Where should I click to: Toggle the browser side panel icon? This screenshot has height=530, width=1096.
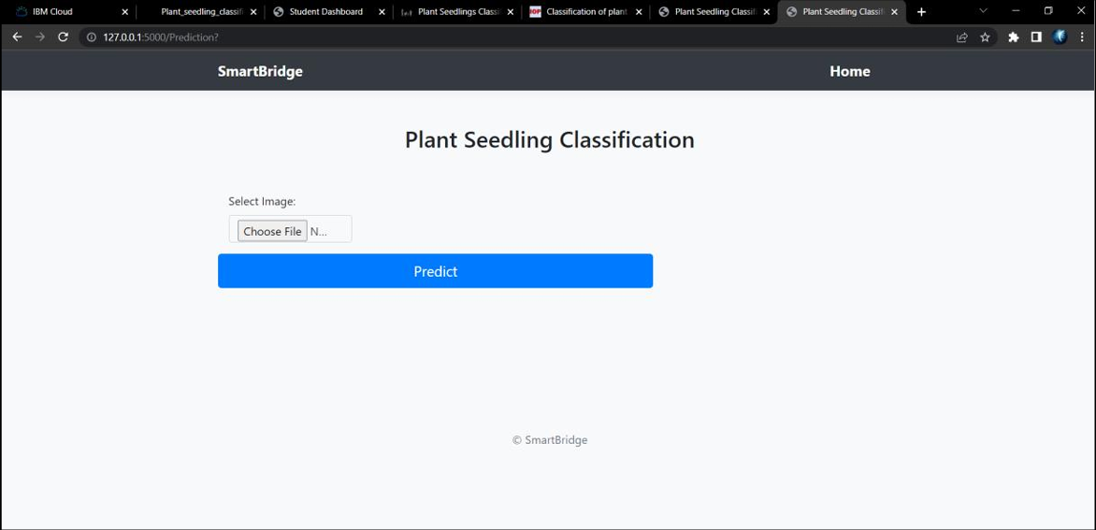pos(1036,37)
